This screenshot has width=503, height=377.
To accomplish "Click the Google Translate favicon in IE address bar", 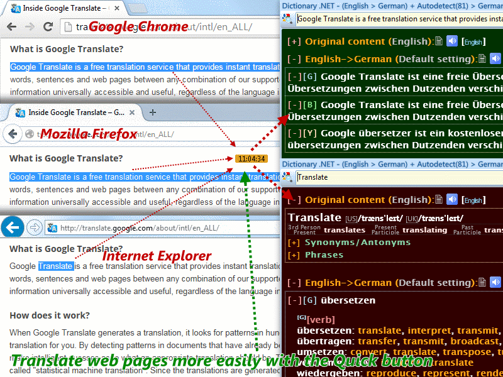I will click(52, 228).
